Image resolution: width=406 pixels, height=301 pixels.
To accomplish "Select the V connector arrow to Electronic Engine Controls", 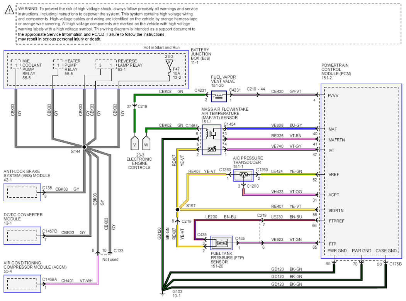I will click(x=134, y=143).
